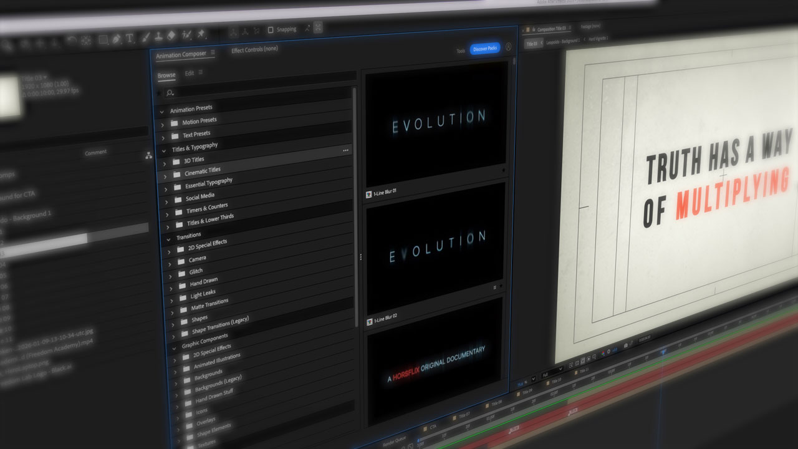Select the Eraser tool
This screenshot has width=798, height=449.
coord(172,35)
